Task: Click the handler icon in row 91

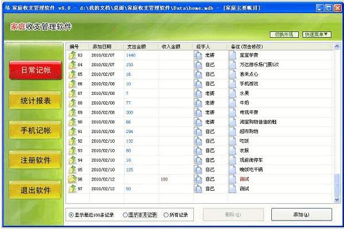Action: pyautogui.click(x=198, y=131)
